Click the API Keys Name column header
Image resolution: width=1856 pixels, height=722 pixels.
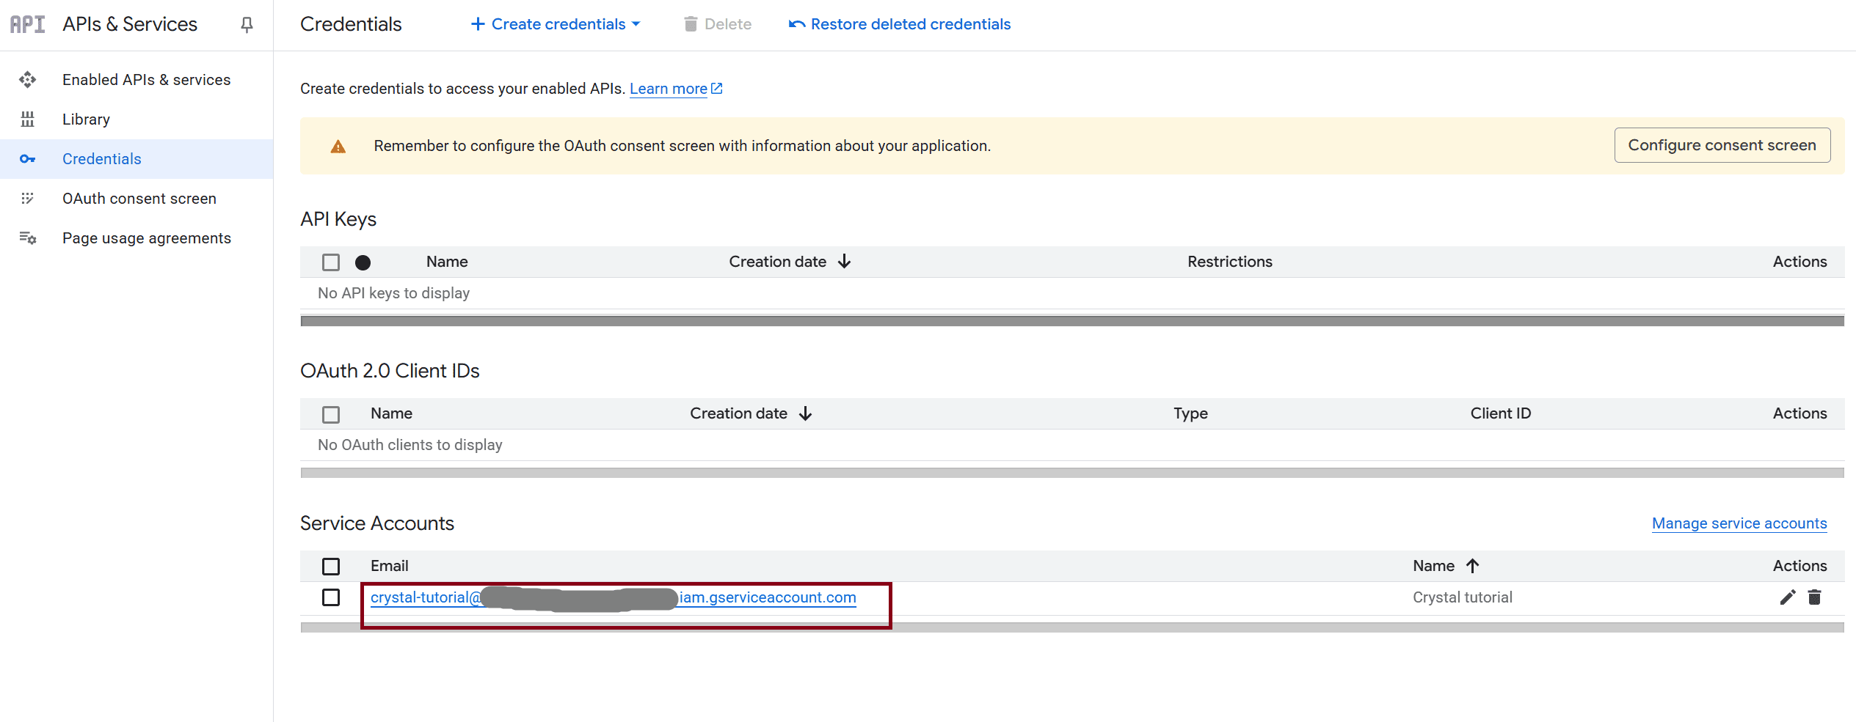(447, 262)
